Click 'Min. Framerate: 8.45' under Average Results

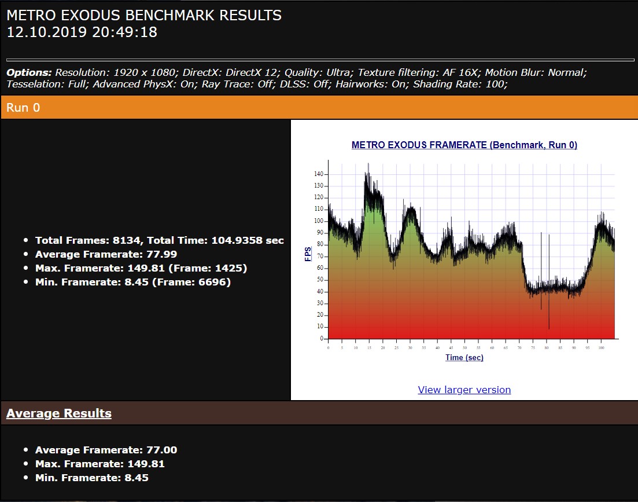pos(92,478)
